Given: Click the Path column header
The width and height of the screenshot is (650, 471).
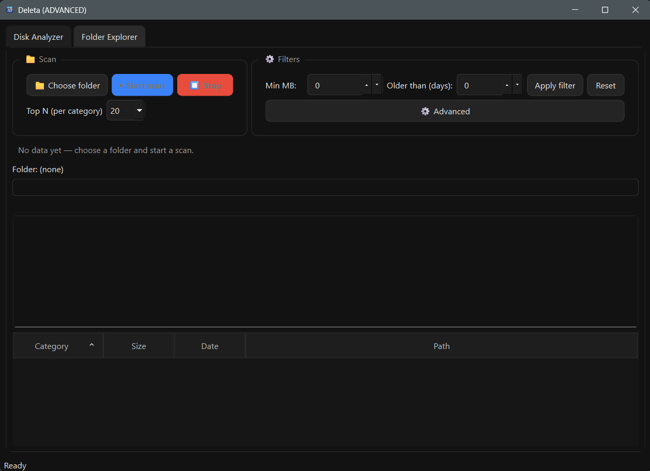Looking at the screenshot, I should (442, 346).
